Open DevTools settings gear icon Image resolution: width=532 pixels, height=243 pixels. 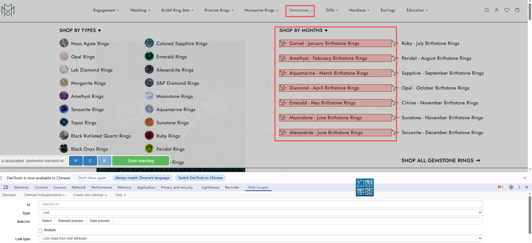tap(511, 187)
